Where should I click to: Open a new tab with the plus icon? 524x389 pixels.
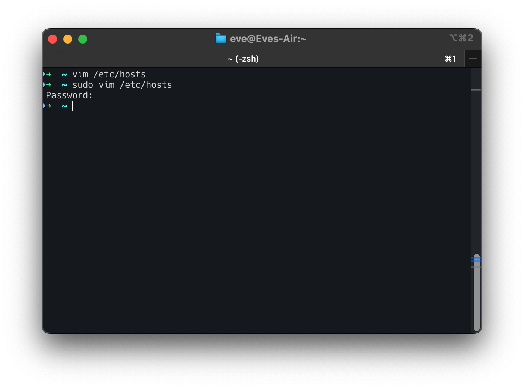point(473,58)
